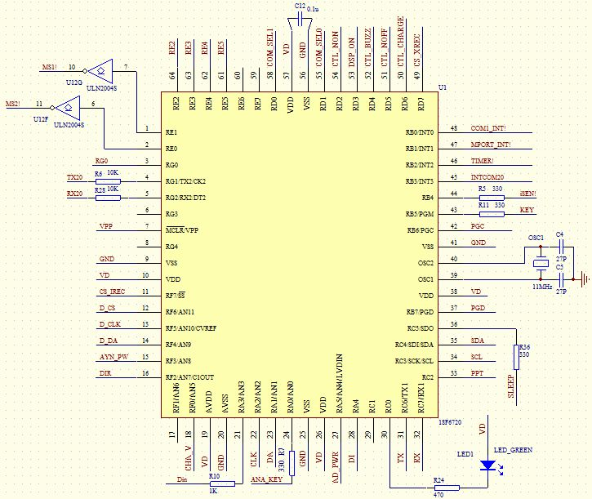Select the C5 27P capacitor
Viewport: 592px width, 499px height.
(561, 279)
